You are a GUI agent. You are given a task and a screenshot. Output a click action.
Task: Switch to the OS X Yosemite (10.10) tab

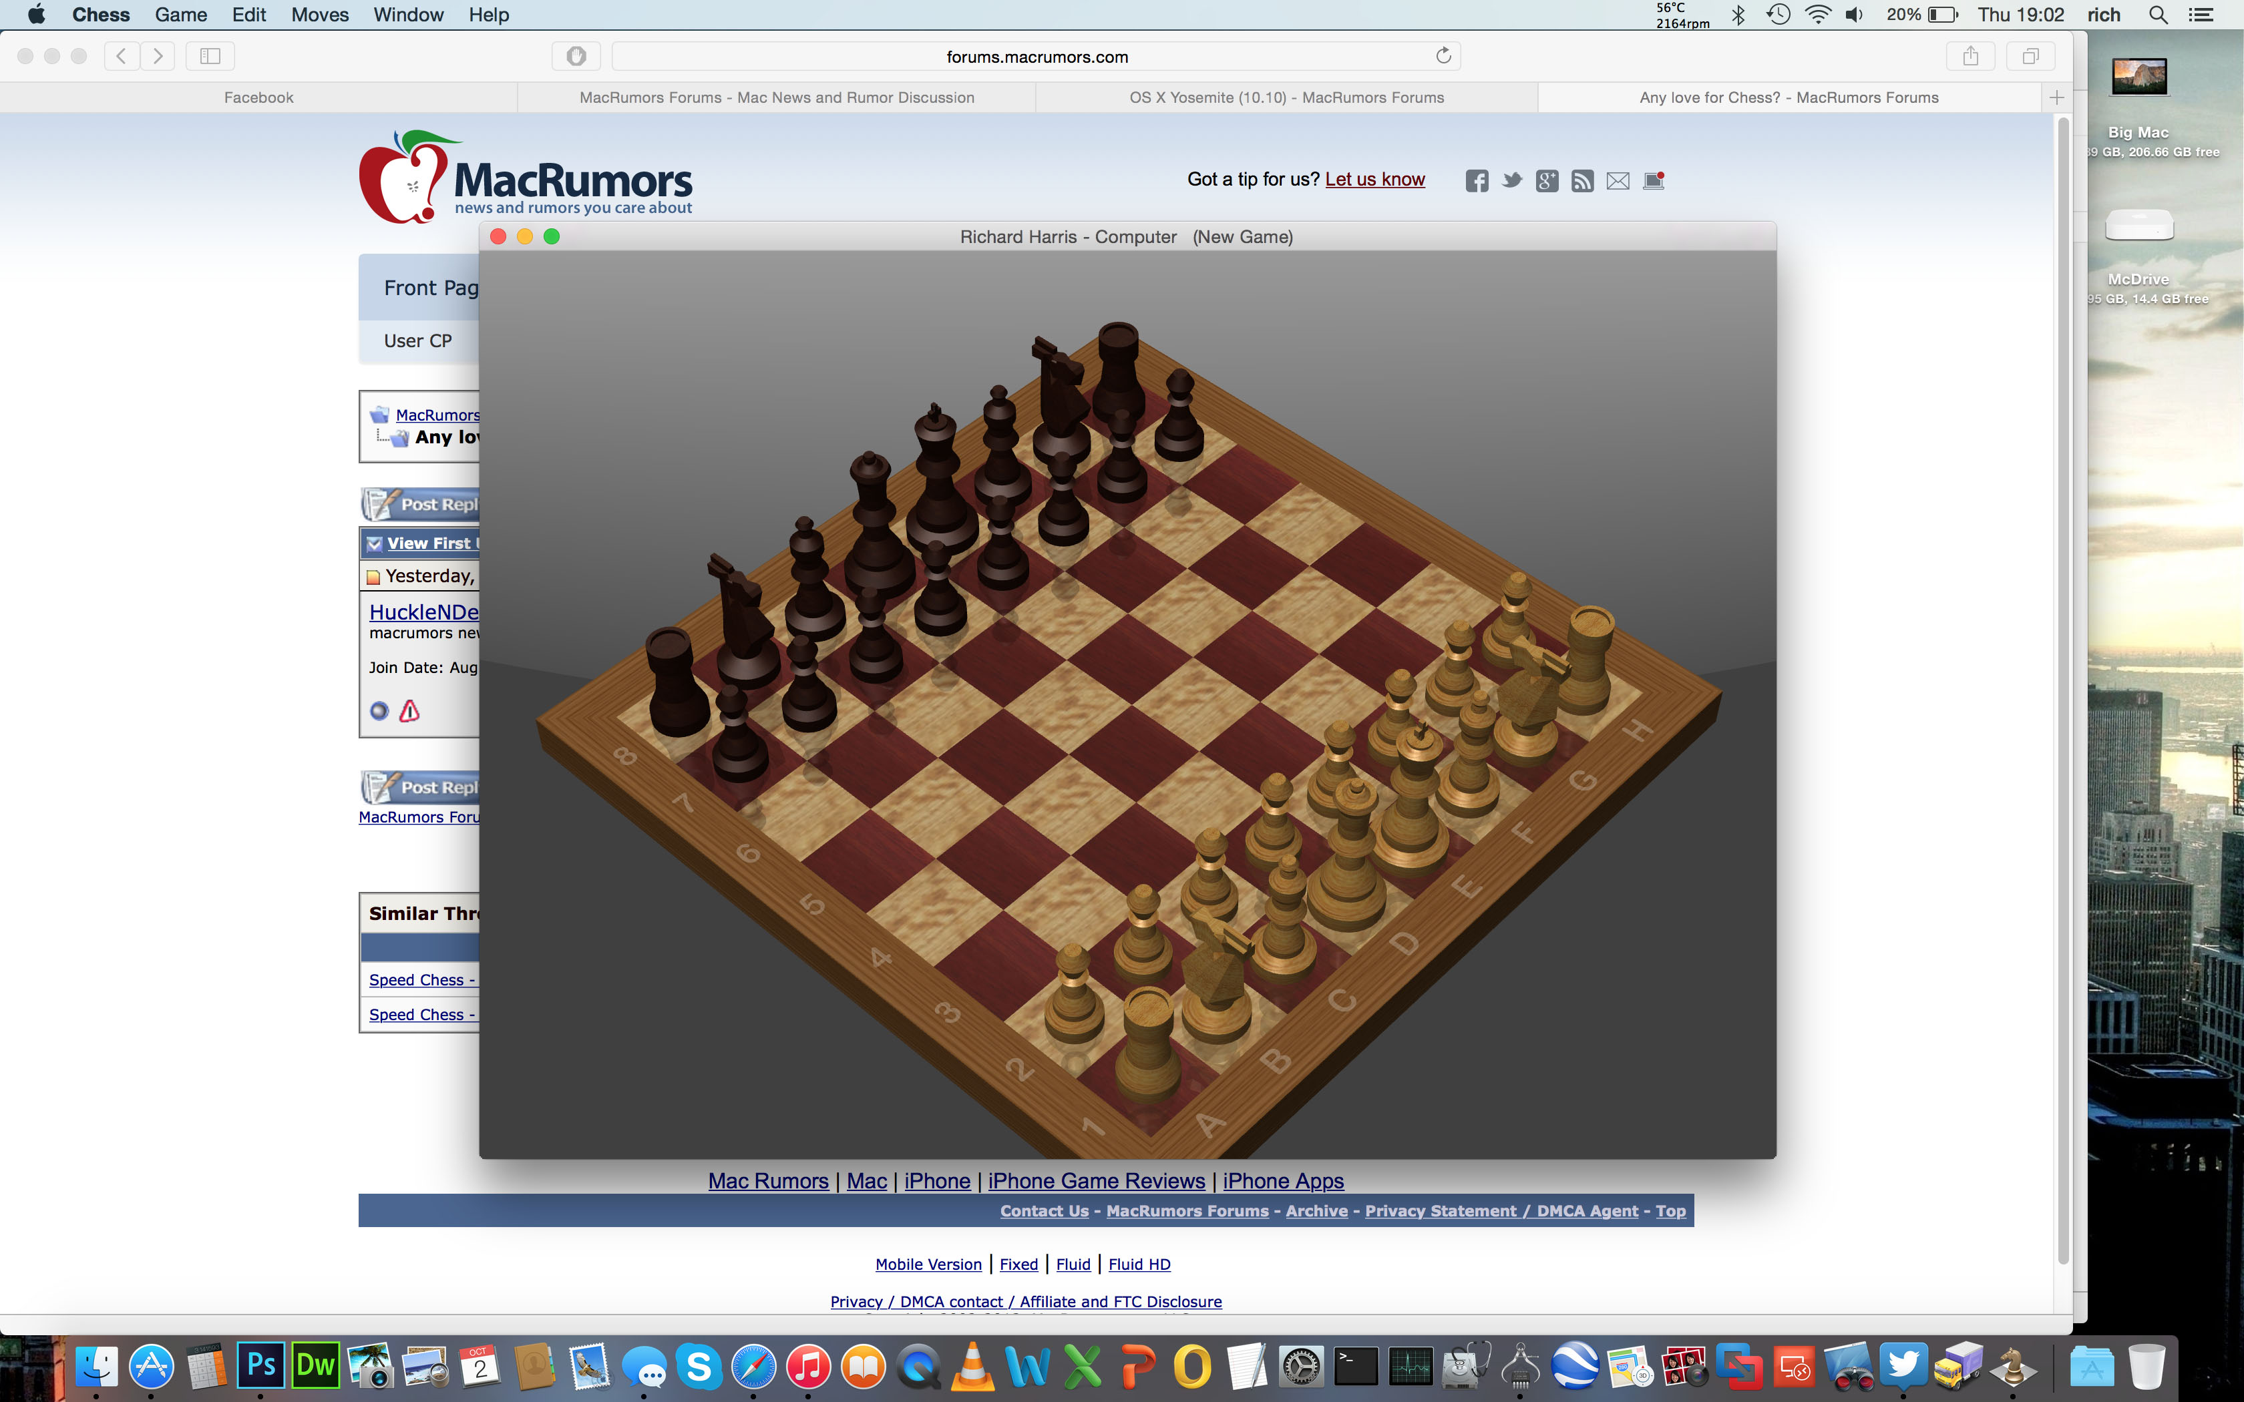click(x=1286, y=97)
